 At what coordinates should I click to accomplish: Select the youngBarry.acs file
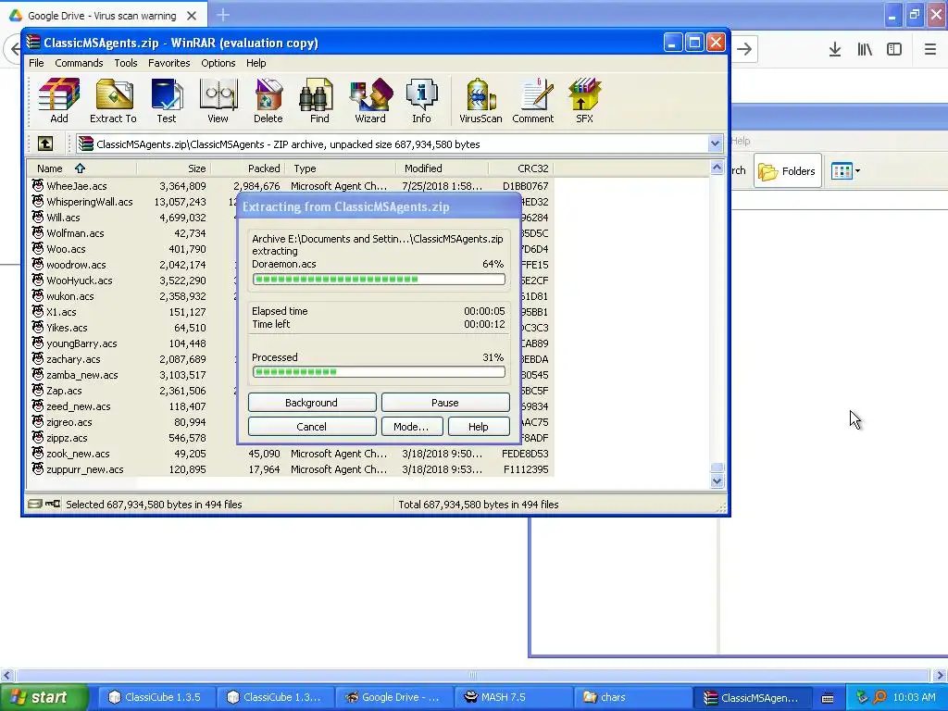tap(81, 343)
